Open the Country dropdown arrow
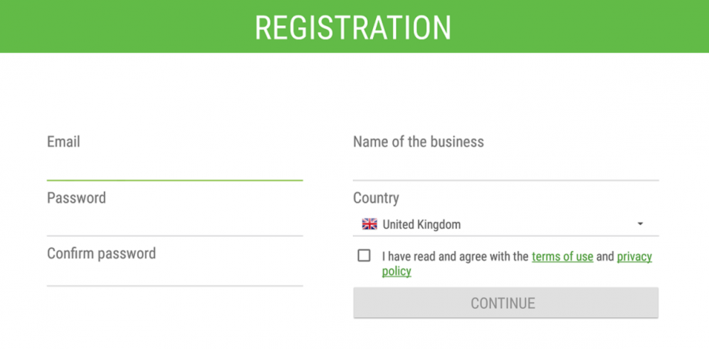 click(640, 224)
